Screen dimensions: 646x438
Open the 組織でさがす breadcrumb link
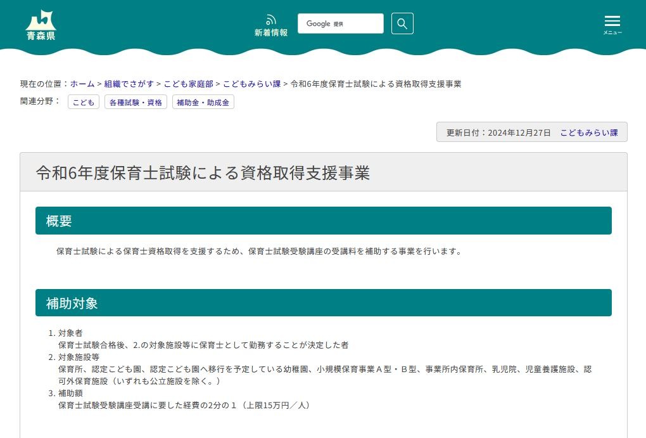click(129, 84)
